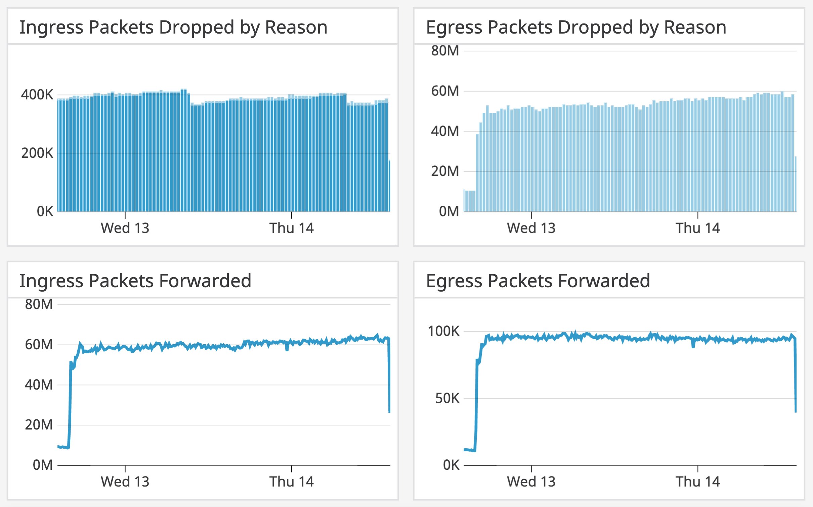Click the 200K label on Ingress Dropped chart
This screenshot has width=813, height=507.
point(37,153)
